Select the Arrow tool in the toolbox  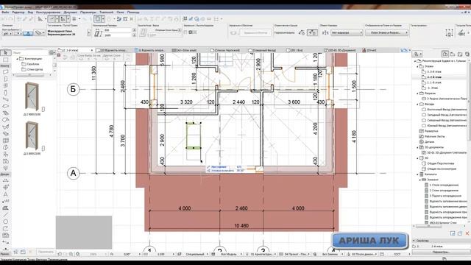tap(5, 53)
